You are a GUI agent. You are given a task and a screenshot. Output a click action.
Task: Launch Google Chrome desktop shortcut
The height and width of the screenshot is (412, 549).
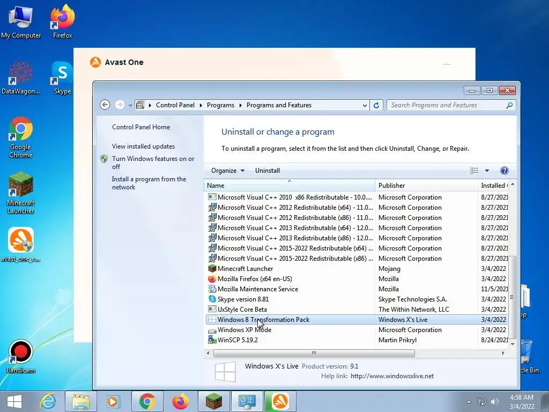pos(21,137)
